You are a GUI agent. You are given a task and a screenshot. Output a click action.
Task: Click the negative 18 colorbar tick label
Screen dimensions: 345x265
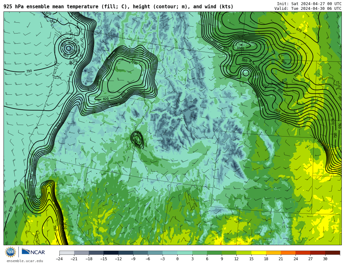(89, 259)
